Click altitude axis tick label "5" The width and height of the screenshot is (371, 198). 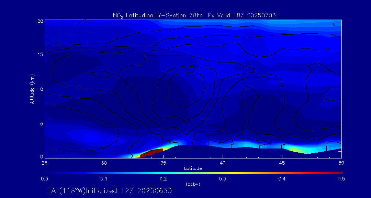(42, 124)
